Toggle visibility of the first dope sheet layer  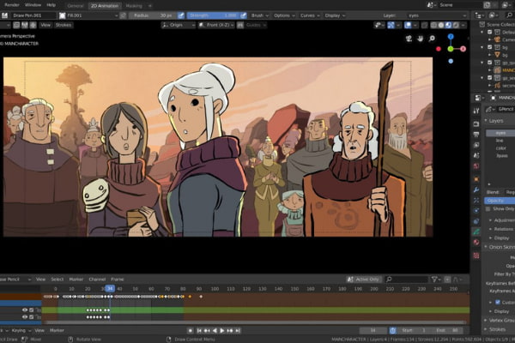(25, 310)
